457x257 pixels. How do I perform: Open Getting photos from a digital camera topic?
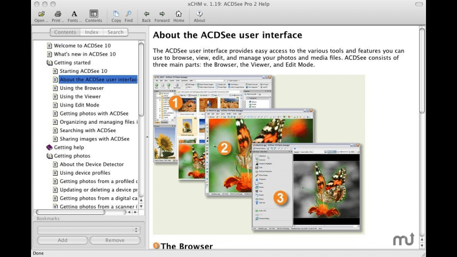point(99,198)
